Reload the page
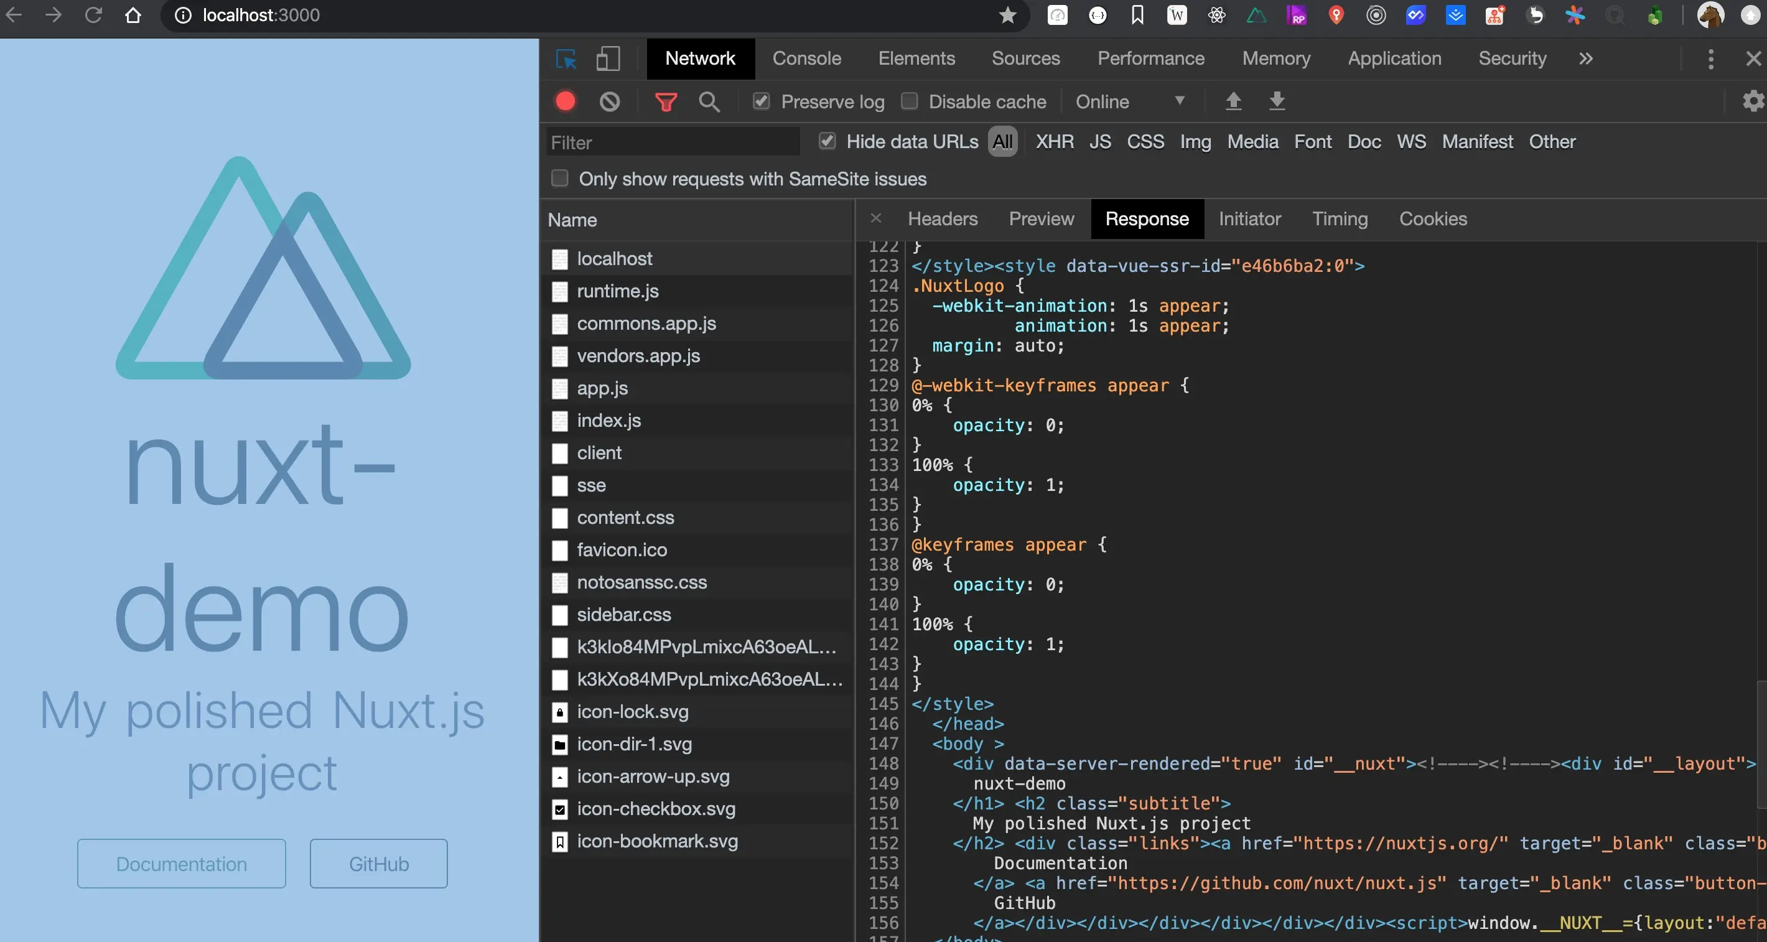The width and height of the screenshot is (1767, 942). click(x=93, y=15)
